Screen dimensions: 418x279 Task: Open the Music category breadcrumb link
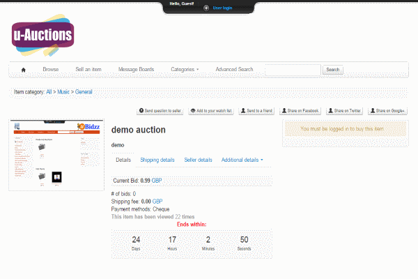coord(63,92)
